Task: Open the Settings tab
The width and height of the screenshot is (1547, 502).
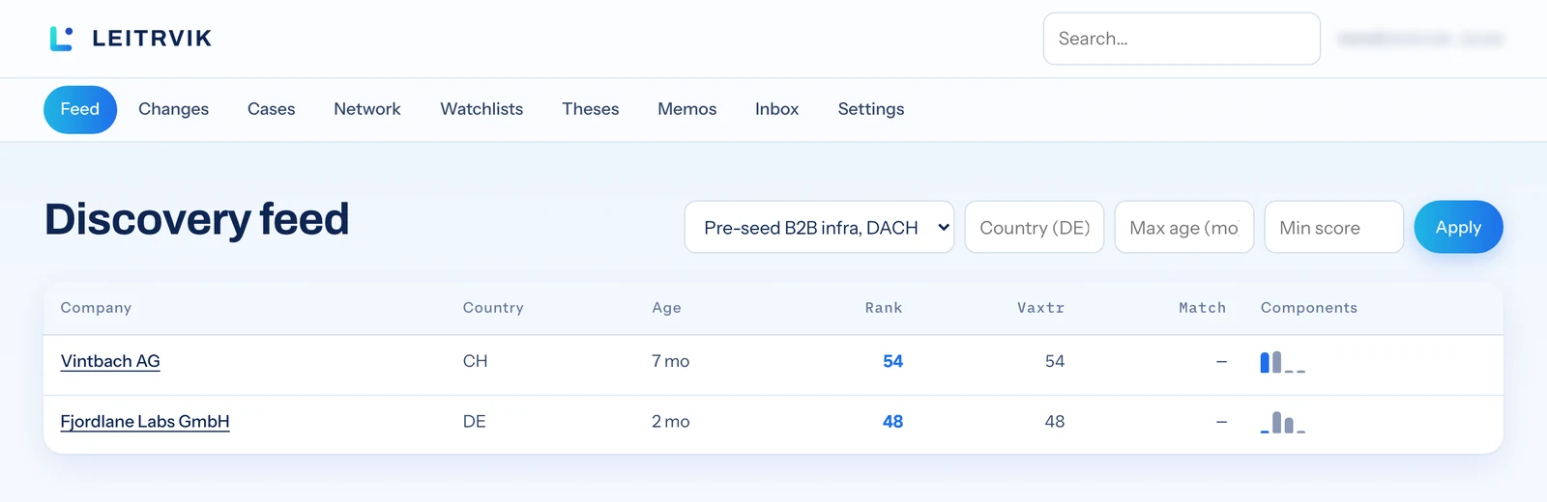Action: point(871,109)
